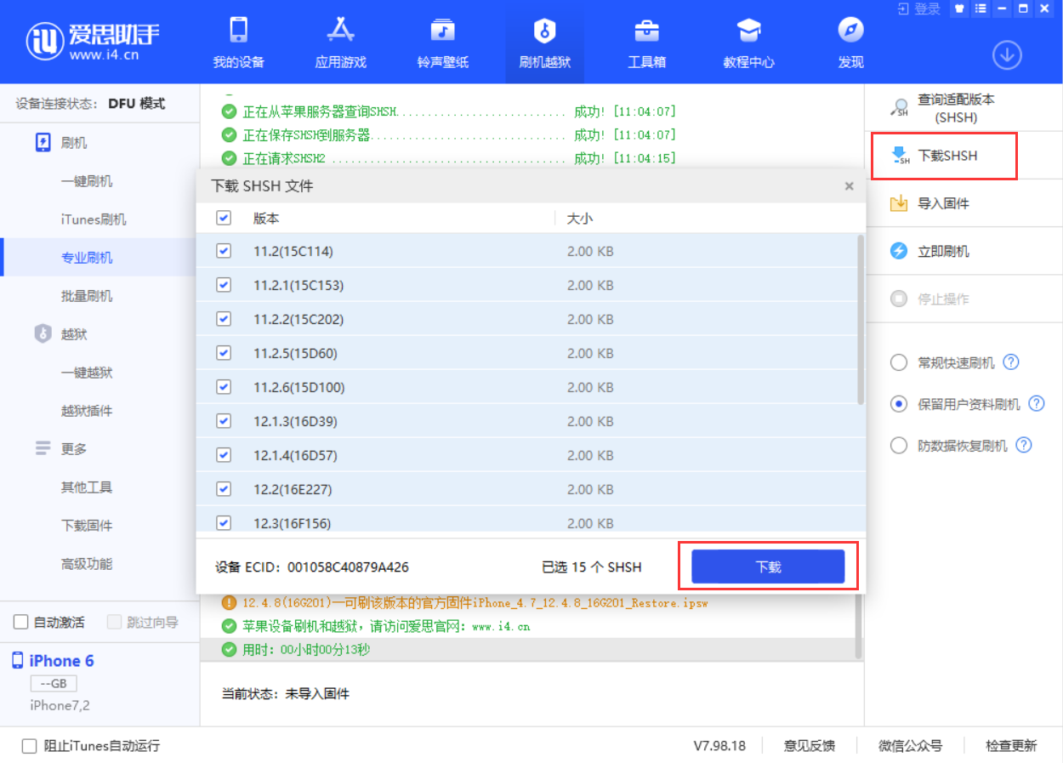Viewport: 1063px width, 763px height.
Task: Open 高级功能 in sidebar
Action: pyautogui.click(x=87, y=564)
